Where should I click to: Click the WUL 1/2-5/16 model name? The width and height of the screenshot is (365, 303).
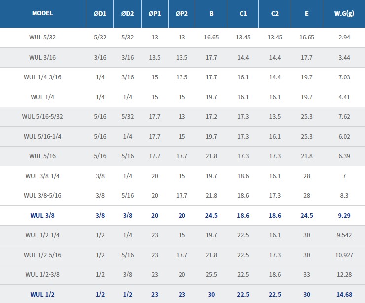click(x=42, y=255)
